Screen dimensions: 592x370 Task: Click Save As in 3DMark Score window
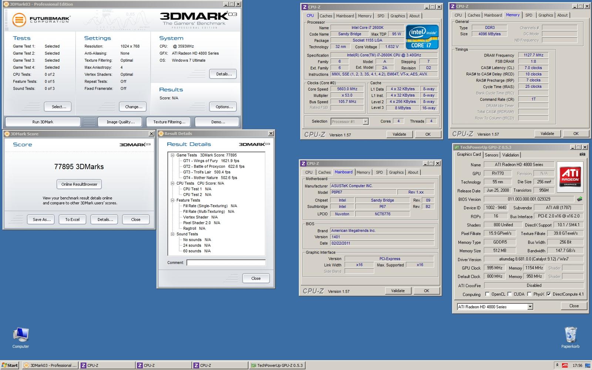tap(41, 219)
